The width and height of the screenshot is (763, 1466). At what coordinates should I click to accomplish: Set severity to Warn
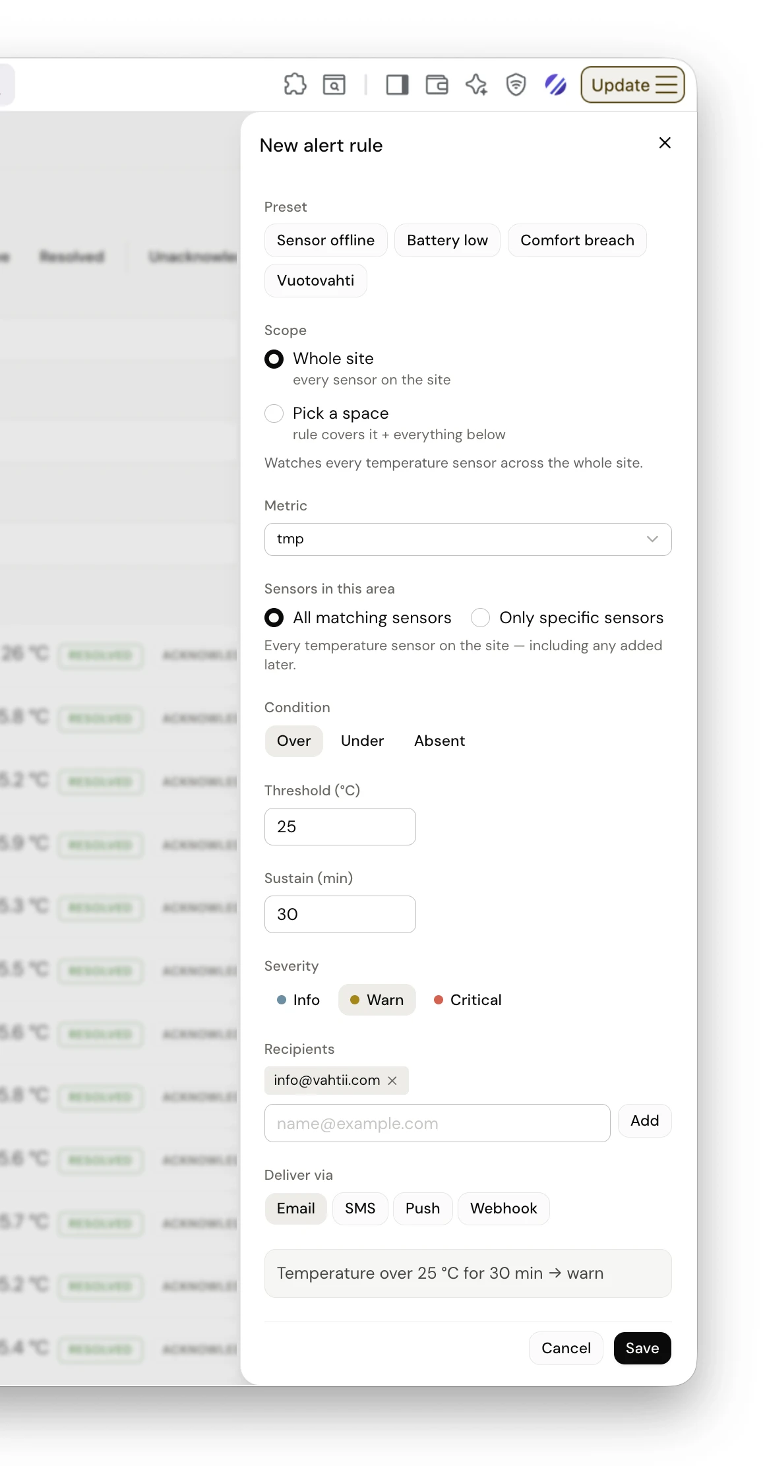(x=377, y=1000)
